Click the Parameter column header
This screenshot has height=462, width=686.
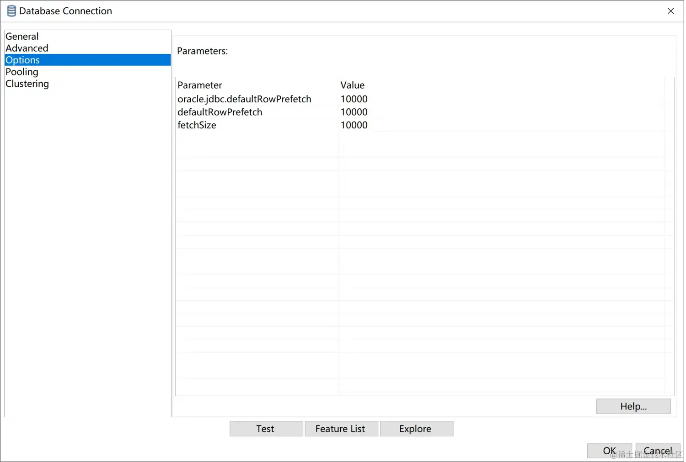point(257,85)
